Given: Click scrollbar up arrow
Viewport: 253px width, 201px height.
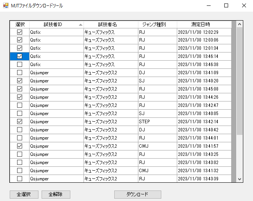Looking at the screenshot, I should point(239,24).
